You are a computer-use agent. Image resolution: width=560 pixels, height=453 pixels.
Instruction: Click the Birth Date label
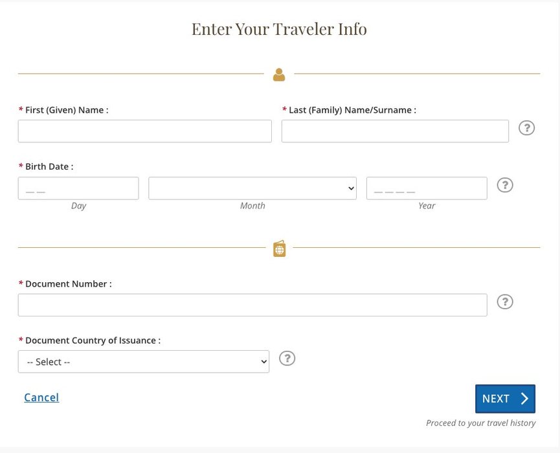tap(49, 166)
